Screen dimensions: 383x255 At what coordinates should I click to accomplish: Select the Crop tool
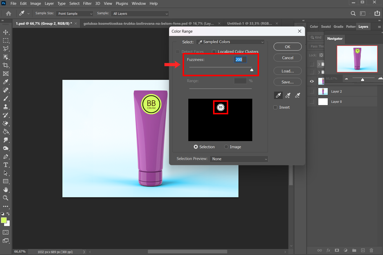coord(6,65)
